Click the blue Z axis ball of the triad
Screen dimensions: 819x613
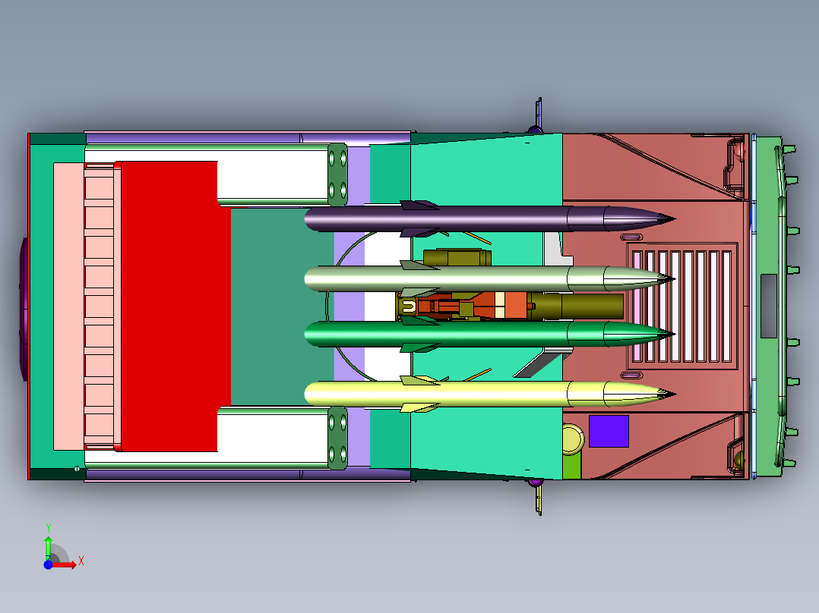point(48,565)
